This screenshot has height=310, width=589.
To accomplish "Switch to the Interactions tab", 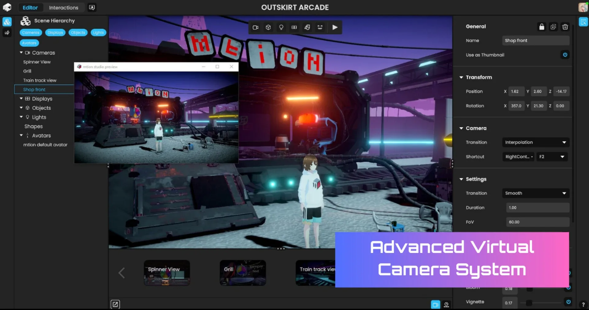I will (64, 7).
